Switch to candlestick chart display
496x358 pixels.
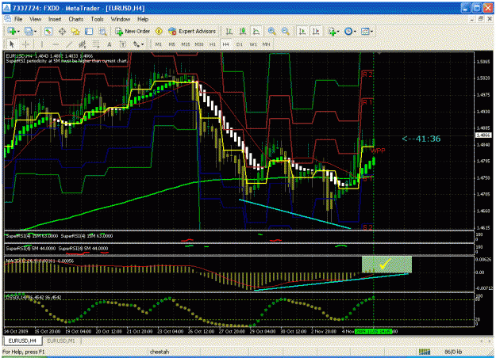(x=243, y=31)
